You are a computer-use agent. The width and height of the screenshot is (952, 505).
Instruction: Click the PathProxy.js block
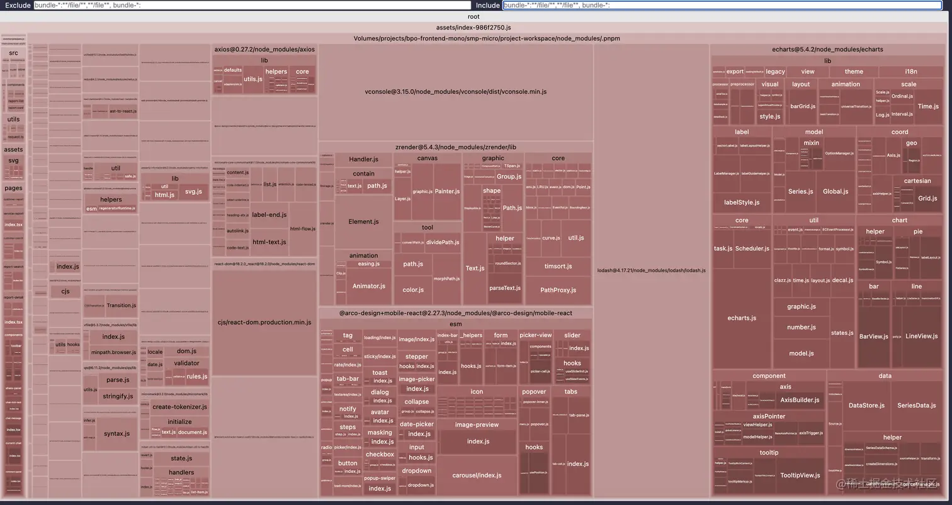558,291
